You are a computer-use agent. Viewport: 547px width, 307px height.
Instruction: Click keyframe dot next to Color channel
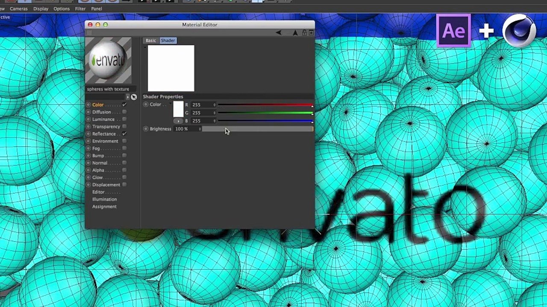88,105
